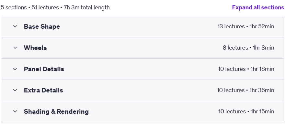This screenshot has width=285, height=124.
Task: Click the 7h 3m total length text
Action: coord(87,7)
